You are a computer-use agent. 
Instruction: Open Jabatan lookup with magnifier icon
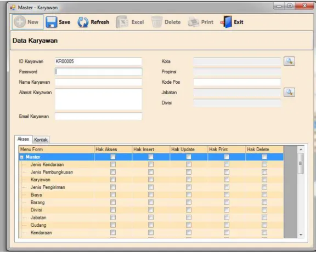pyautogui.click(x=289, y=93)
